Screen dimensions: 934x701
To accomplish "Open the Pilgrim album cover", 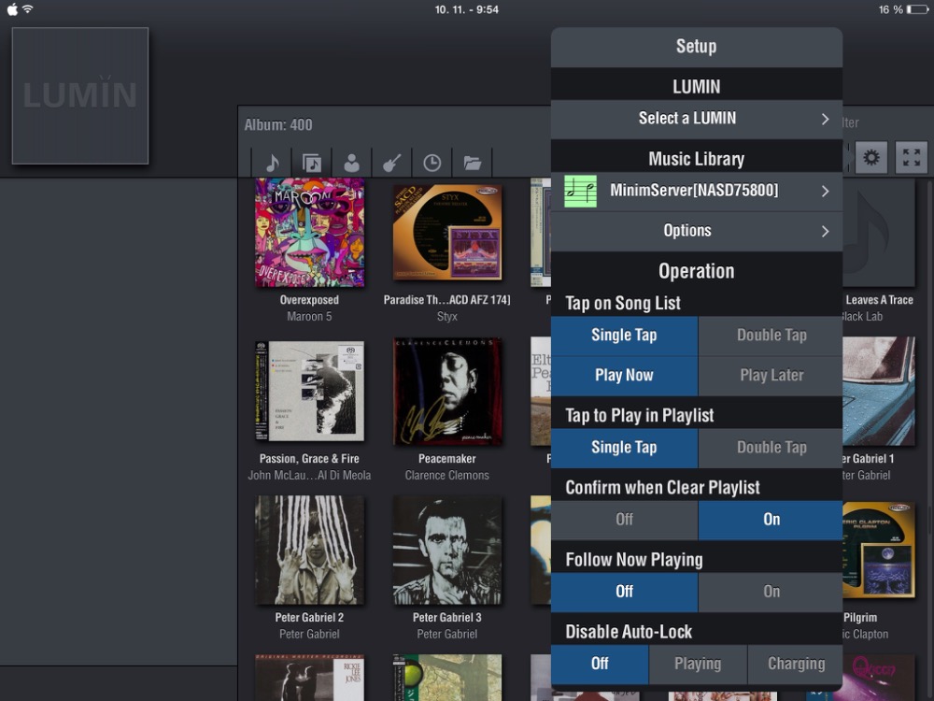I will (879, 551).
